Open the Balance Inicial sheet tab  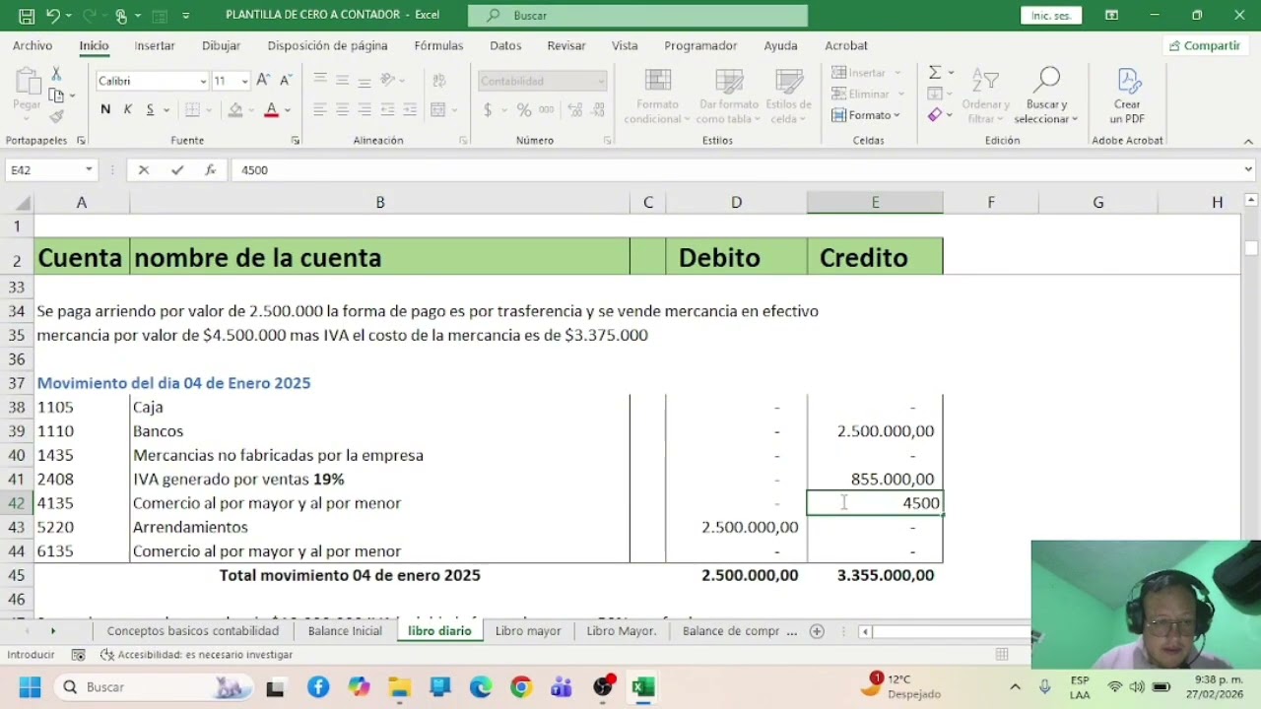click(345, 631)
